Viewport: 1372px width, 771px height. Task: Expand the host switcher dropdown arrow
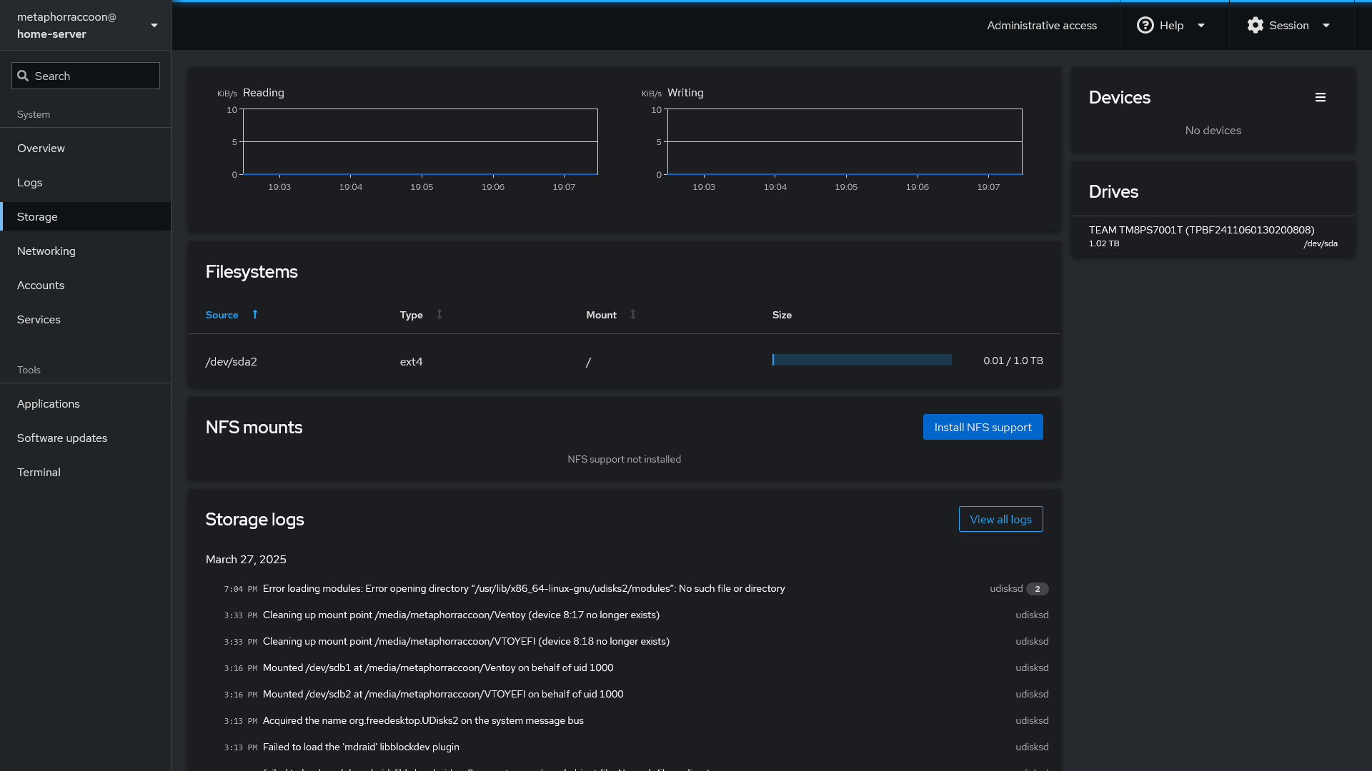tap(154, 26)
